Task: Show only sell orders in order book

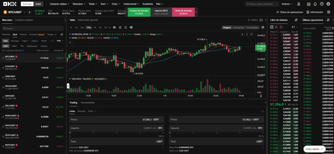Action: pyautogui.click(x=281, y=27)
